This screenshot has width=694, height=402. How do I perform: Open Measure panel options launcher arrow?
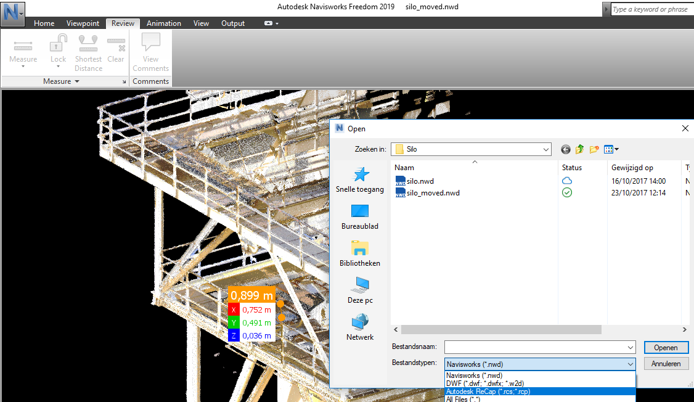pyautogui.click(x=125, y=82)
